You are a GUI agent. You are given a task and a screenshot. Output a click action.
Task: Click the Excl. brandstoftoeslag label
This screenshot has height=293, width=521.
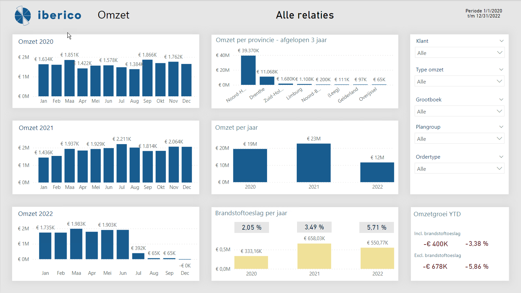pyautogui.click(x=437, y=255)
